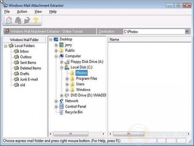The image size is (194, 146).
Task: Click the Destination path input field
Action: pyautogui.click(x=154, y=31)
